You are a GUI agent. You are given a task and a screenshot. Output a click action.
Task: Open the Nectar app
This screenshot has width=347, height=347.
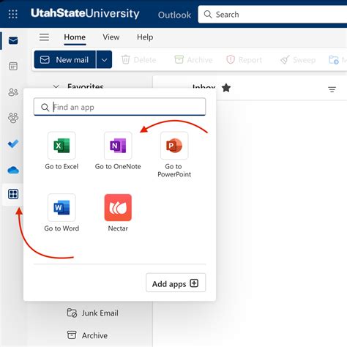118,213
